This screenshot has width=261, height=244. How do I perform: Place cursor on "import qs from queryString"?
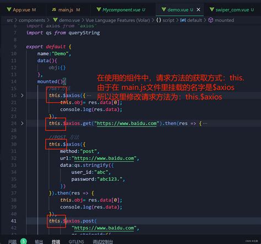(x=63, y=33)
